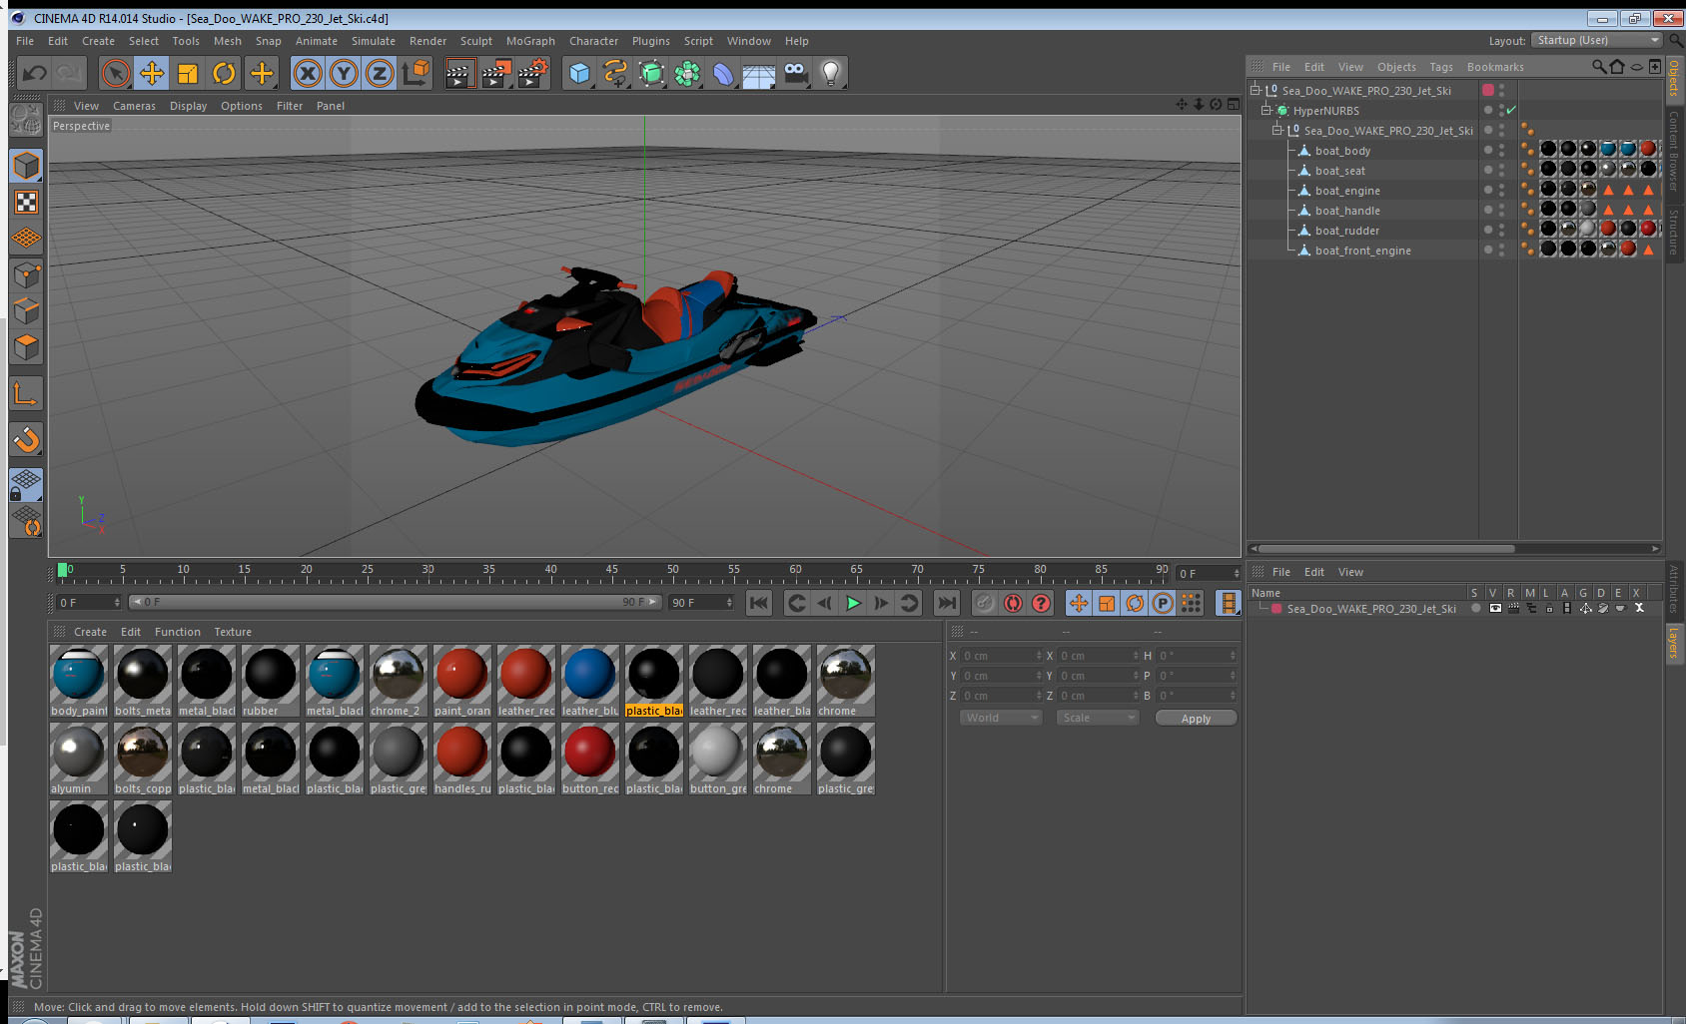The height and width of the screenshot is (1024, 1686).
Task: Toggle Parameter keyframe recording
Action: 1163,603
